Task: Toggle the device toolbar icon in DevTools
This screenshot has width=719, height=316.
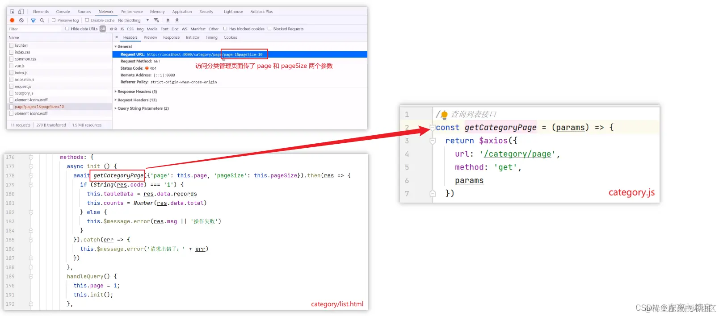Action: click(21, 12)
